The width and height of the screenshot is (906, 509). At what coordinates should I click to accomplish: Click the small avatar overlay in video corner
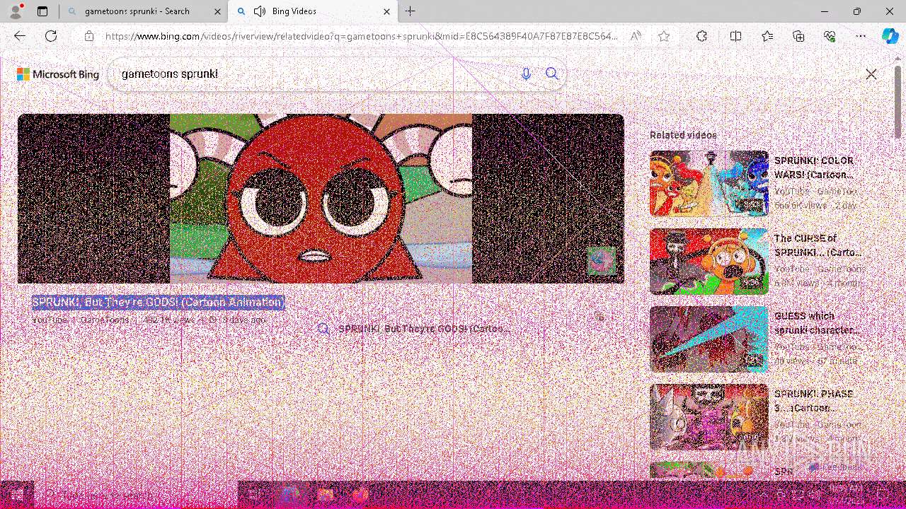(x=602, y=262)
